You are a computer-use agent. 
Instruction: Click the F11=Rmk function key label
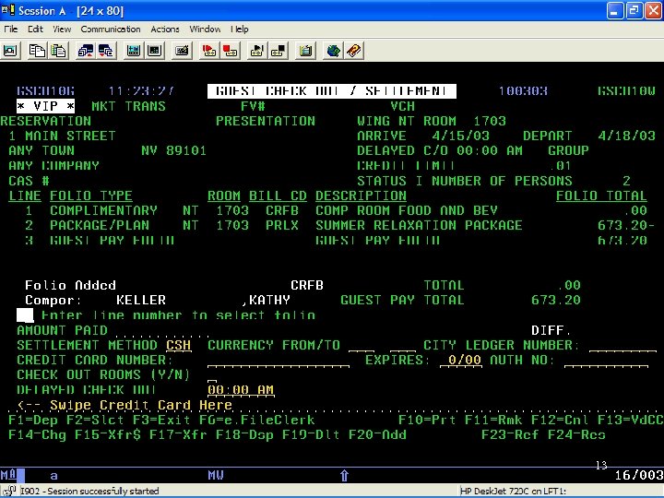click(493, 421)
